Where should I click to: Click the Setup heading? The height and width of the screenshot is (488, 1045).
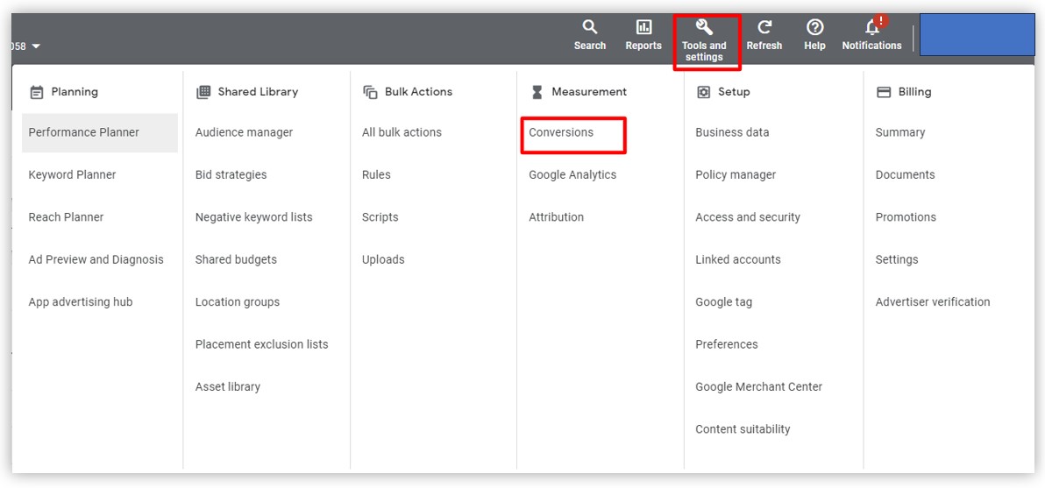[734, 92]
